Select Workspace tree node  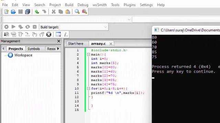pos(23,55)
